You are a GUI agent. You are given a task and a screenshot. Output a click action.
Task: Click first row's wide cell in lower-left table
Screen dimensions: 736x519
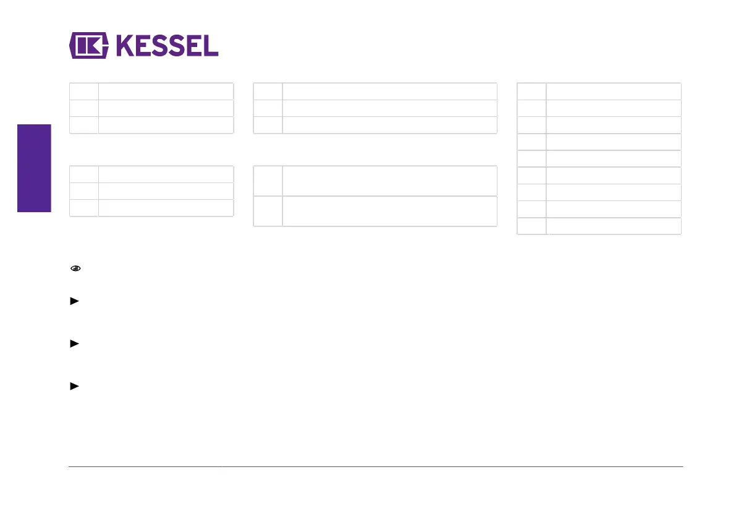pyautogui.click(x=166, y=174)
